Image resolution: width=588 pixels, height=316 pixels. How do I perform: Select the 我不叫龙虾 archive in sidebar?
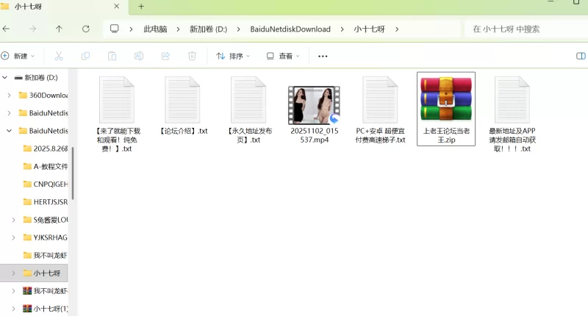click(46, 290)
